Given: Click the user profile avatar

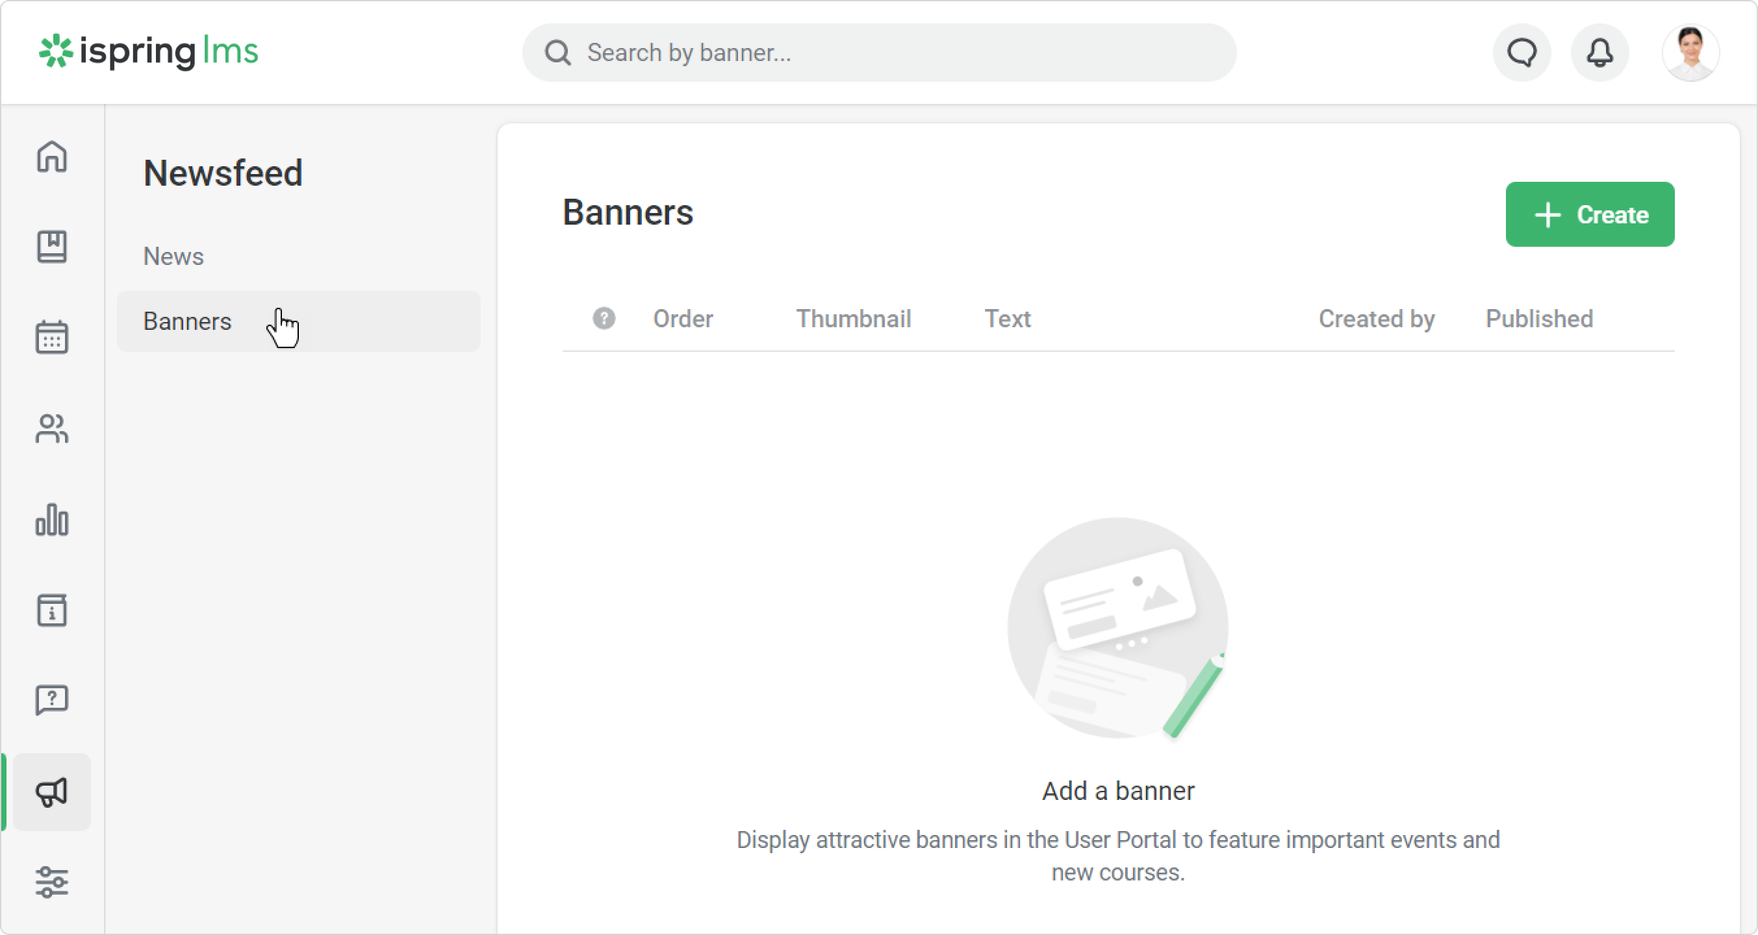Looking at the screenshot, I should pyautogui.click(x=1690, y=53).
